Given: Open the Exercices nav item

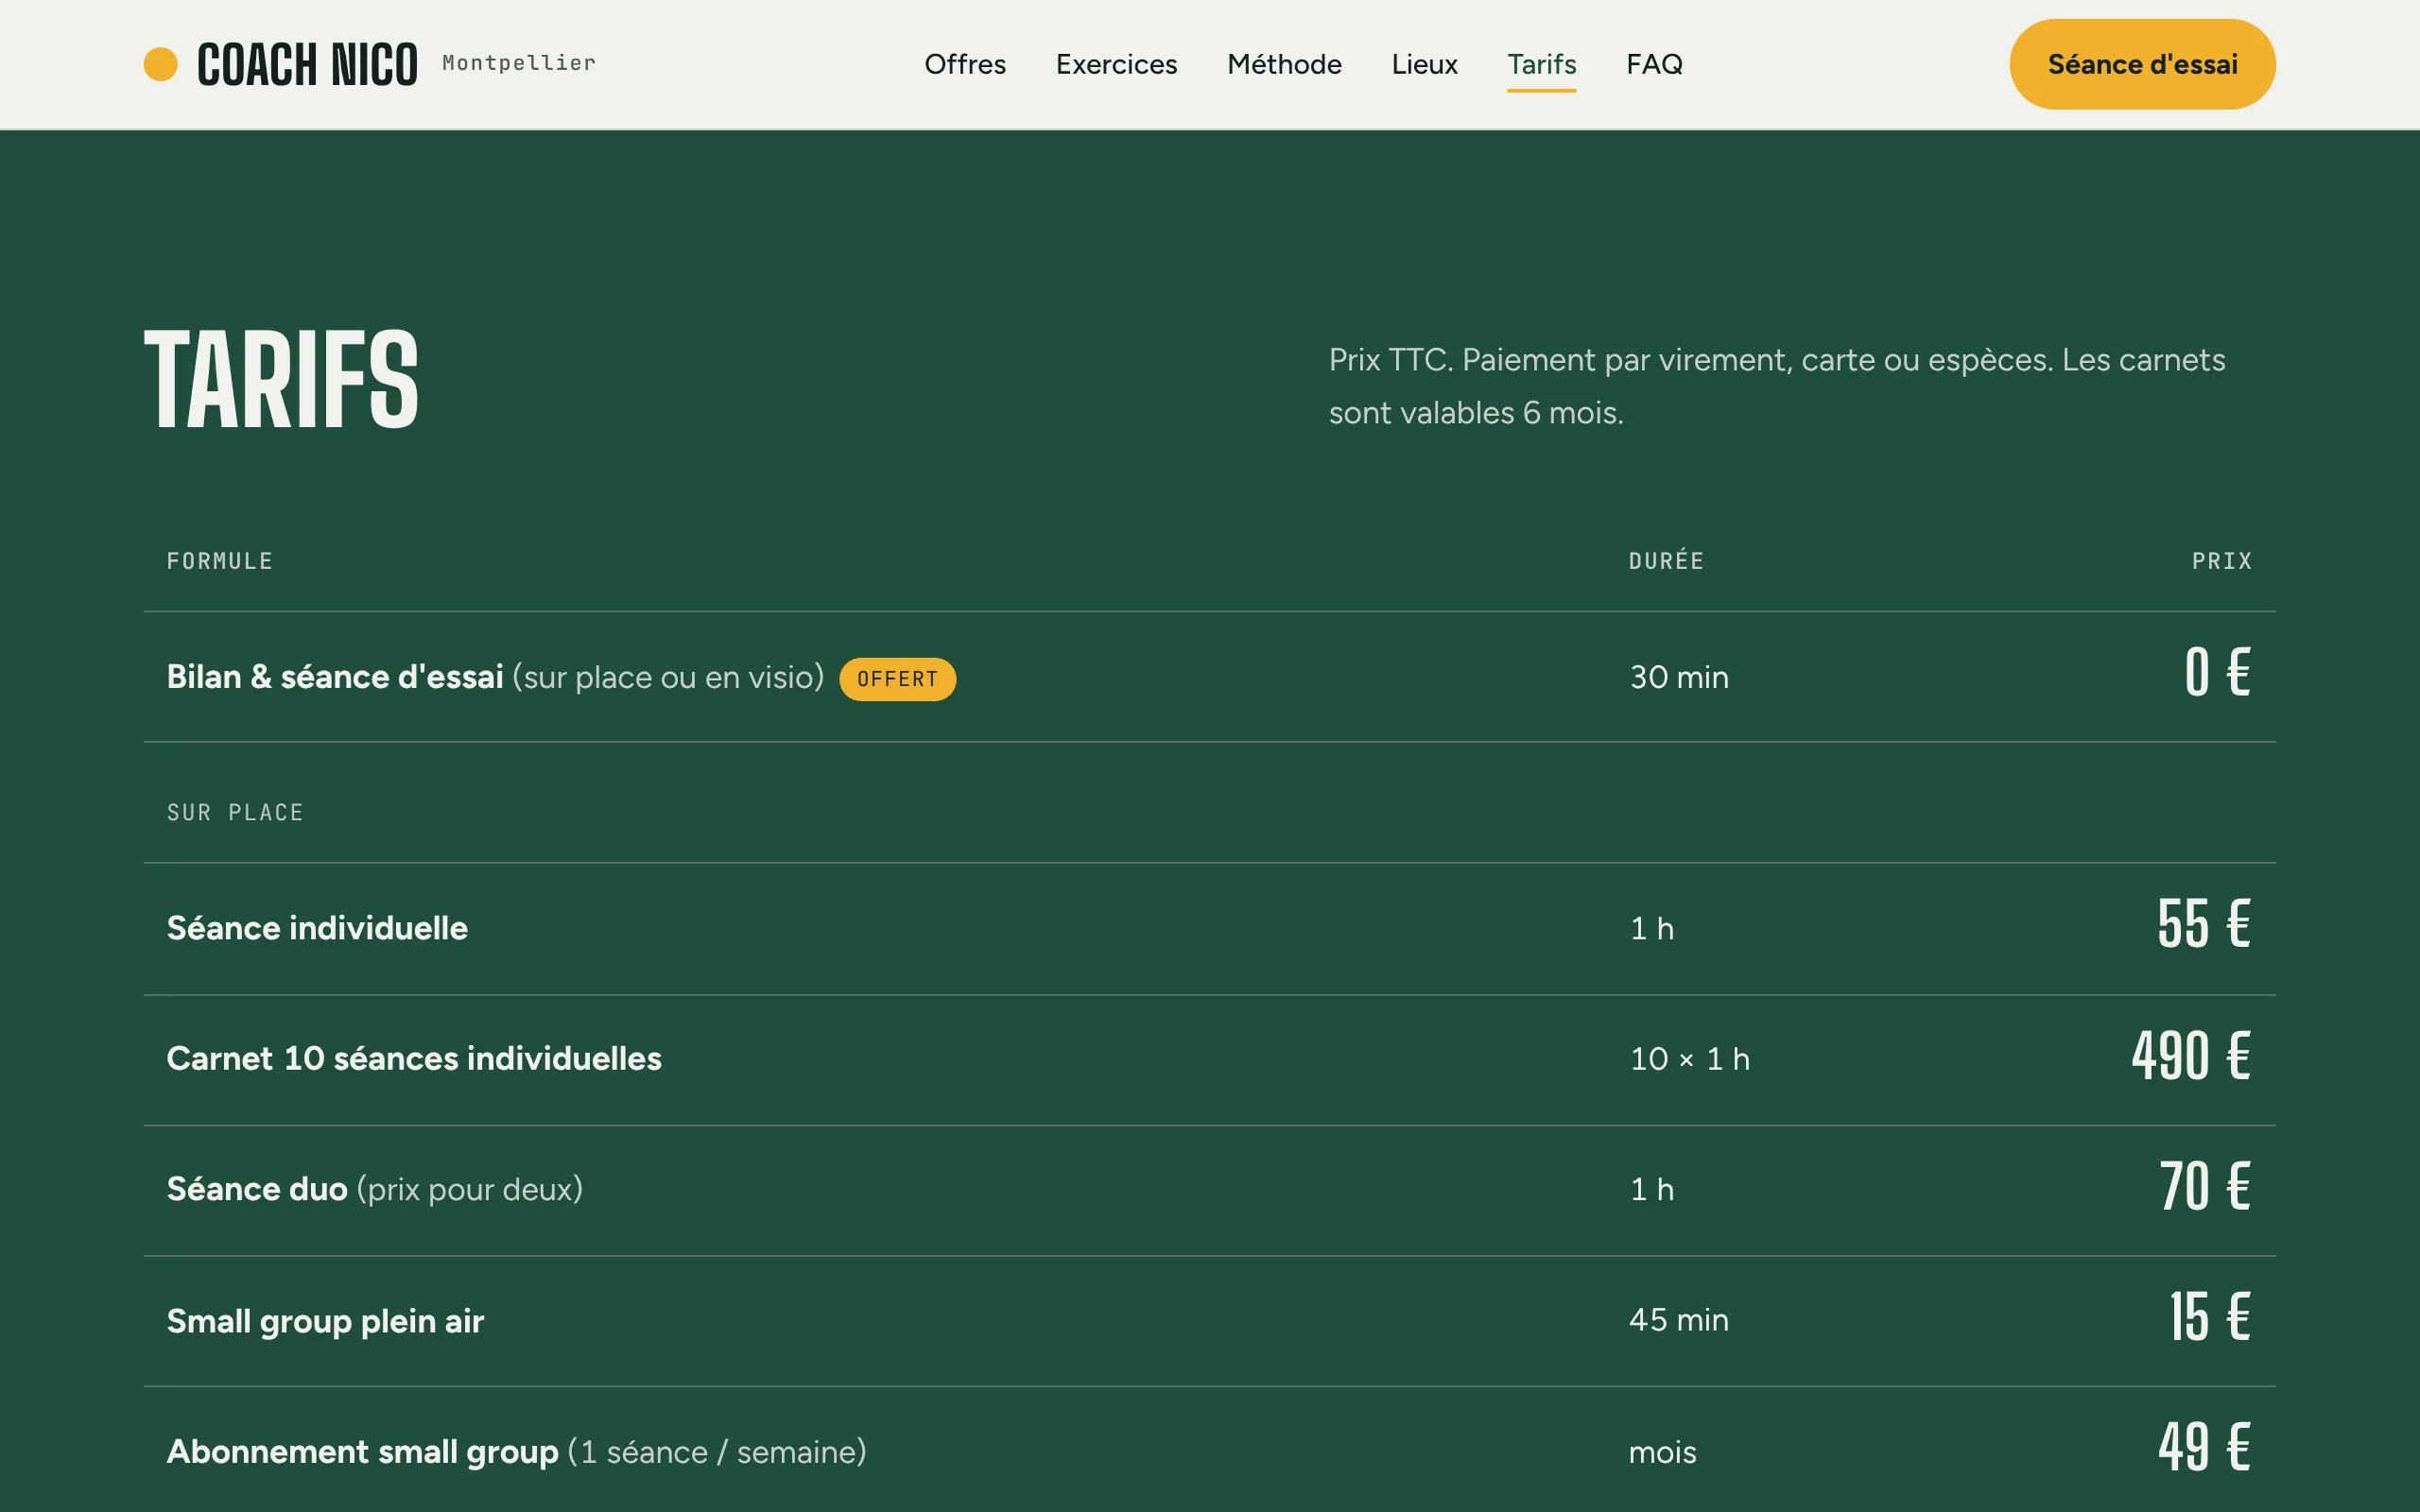Looking at the screenshot, I should (x=1116, y=64).
